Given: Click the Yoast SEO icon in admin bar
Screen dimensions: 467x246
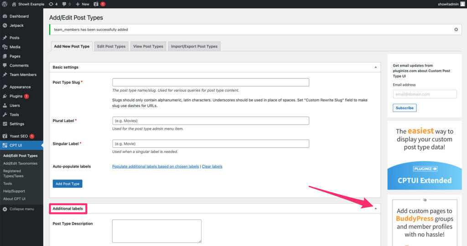Looking at the screenshot, I should (96, 4).
